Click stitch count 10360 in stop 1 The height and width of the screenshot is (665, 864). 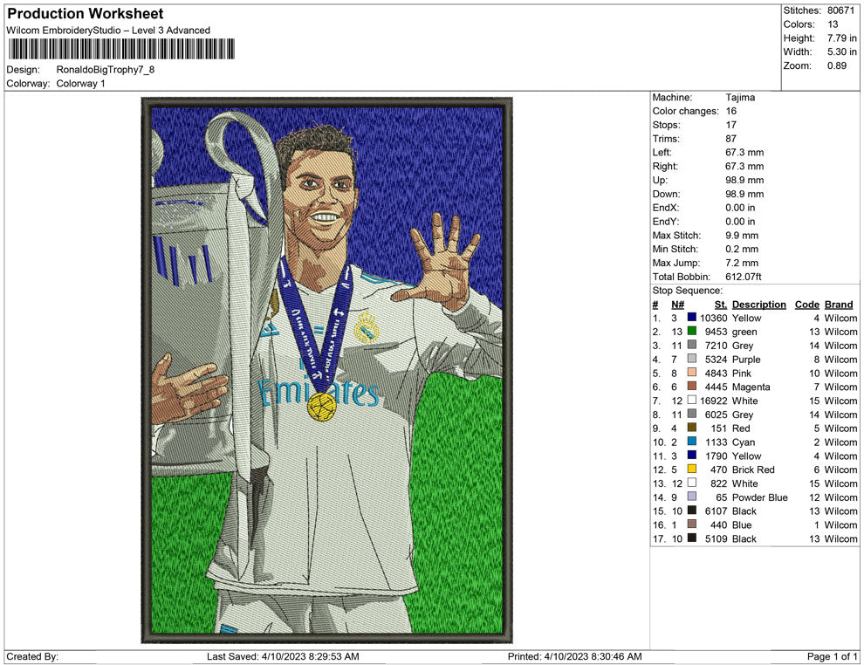coord(714,318)
